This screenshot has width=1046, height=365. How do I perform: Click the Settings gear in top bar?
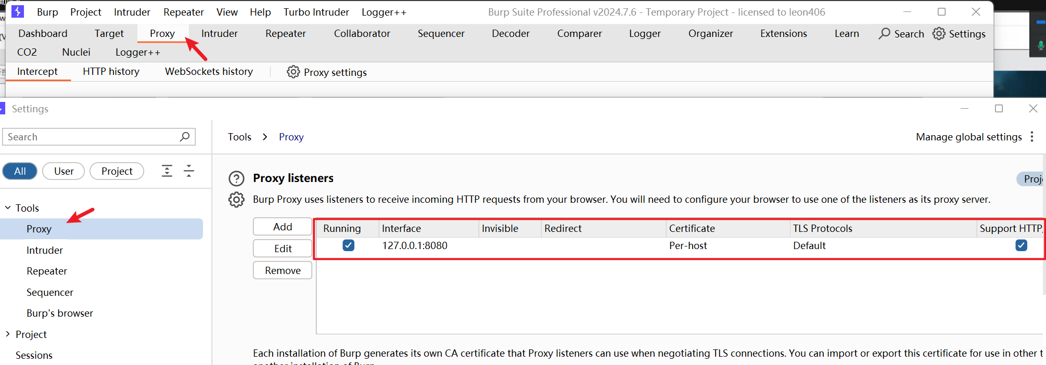939,33
